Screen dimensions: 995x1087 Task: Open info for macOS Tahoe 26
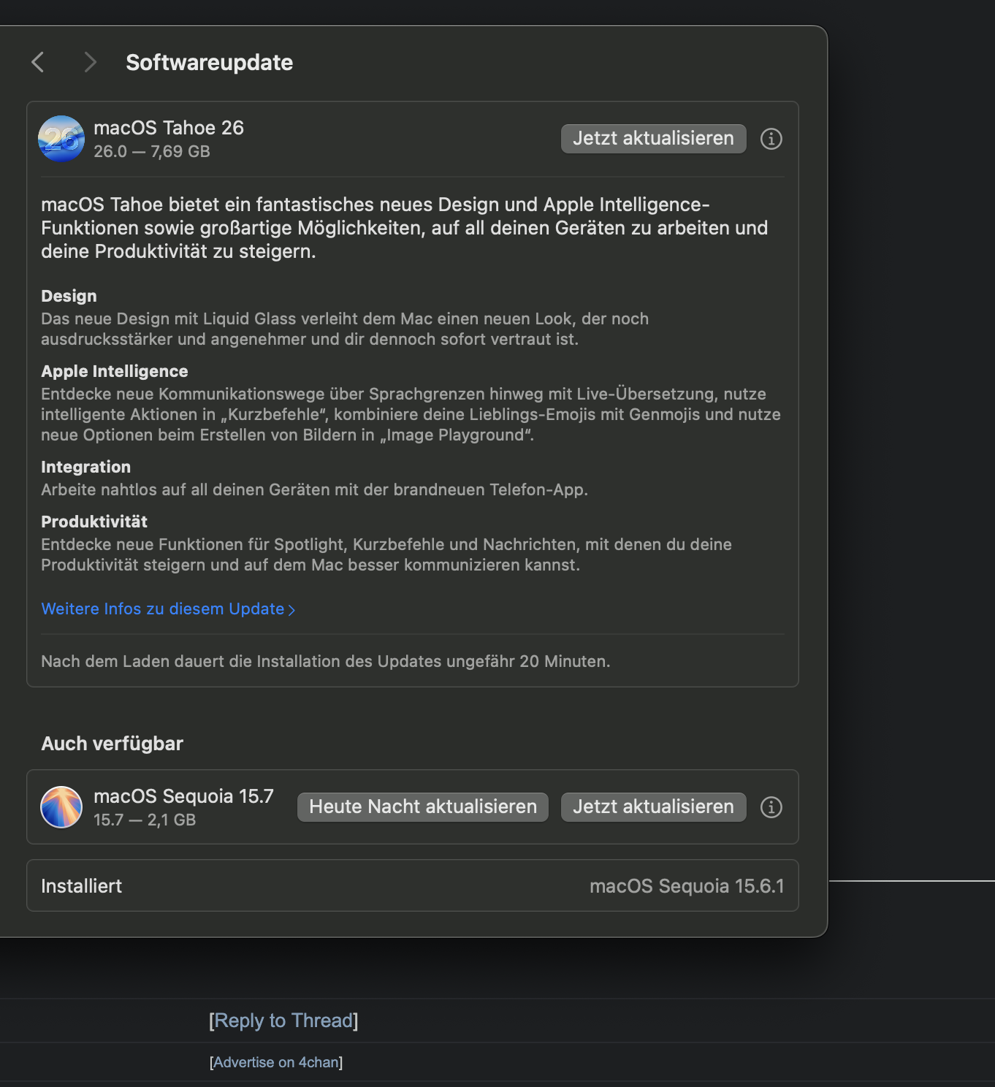pyautogui.click(x=771, y=139)
